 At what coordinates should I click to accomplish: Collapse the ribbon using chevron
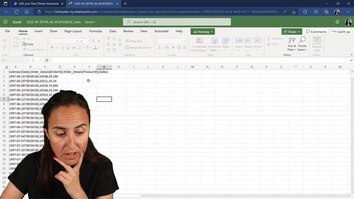point(351,55)
